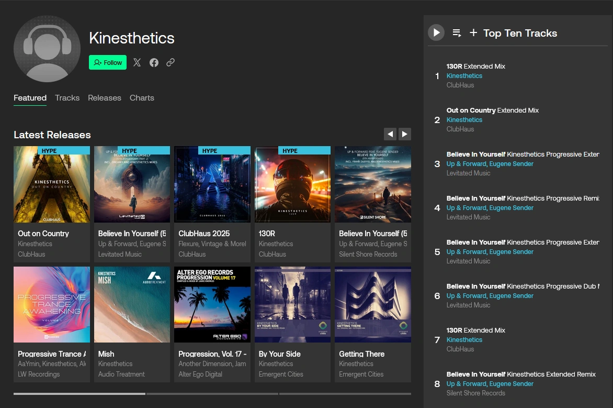Click the Getting There release title
Screen dimensions: 613x408
click(361, 354)
